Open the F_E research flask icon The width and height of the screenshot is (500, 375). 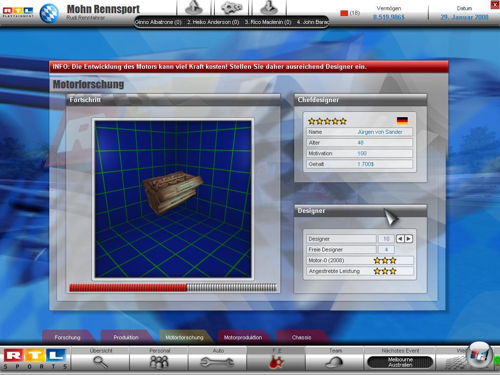[276, 362]
